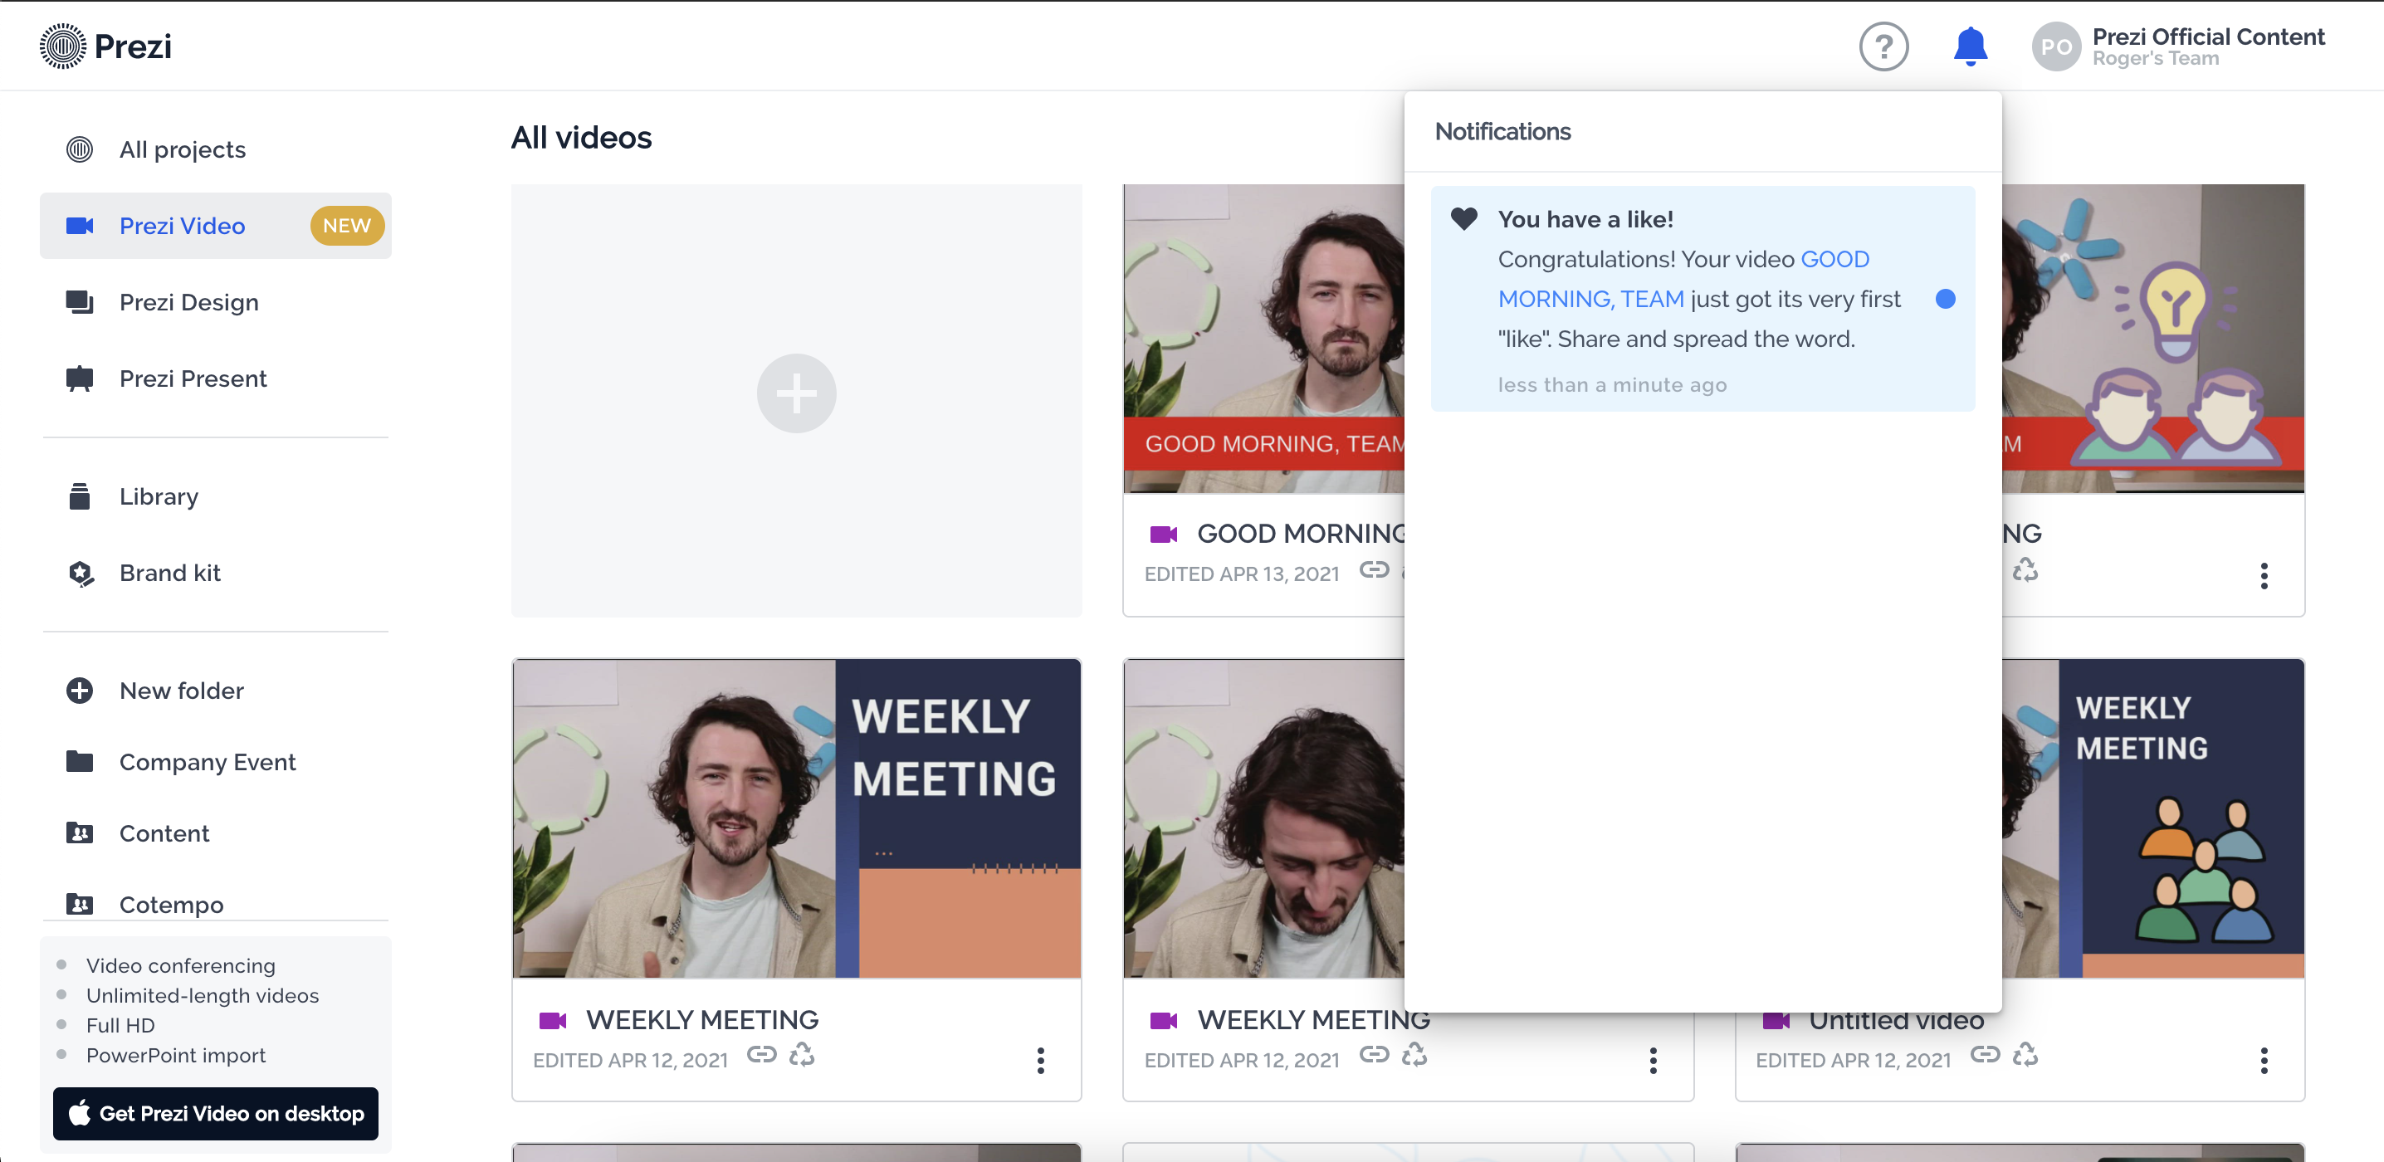This screenshot has height=1162, width=2384.
Task: Go to All projects in sidebar
Action: point(183,150)
